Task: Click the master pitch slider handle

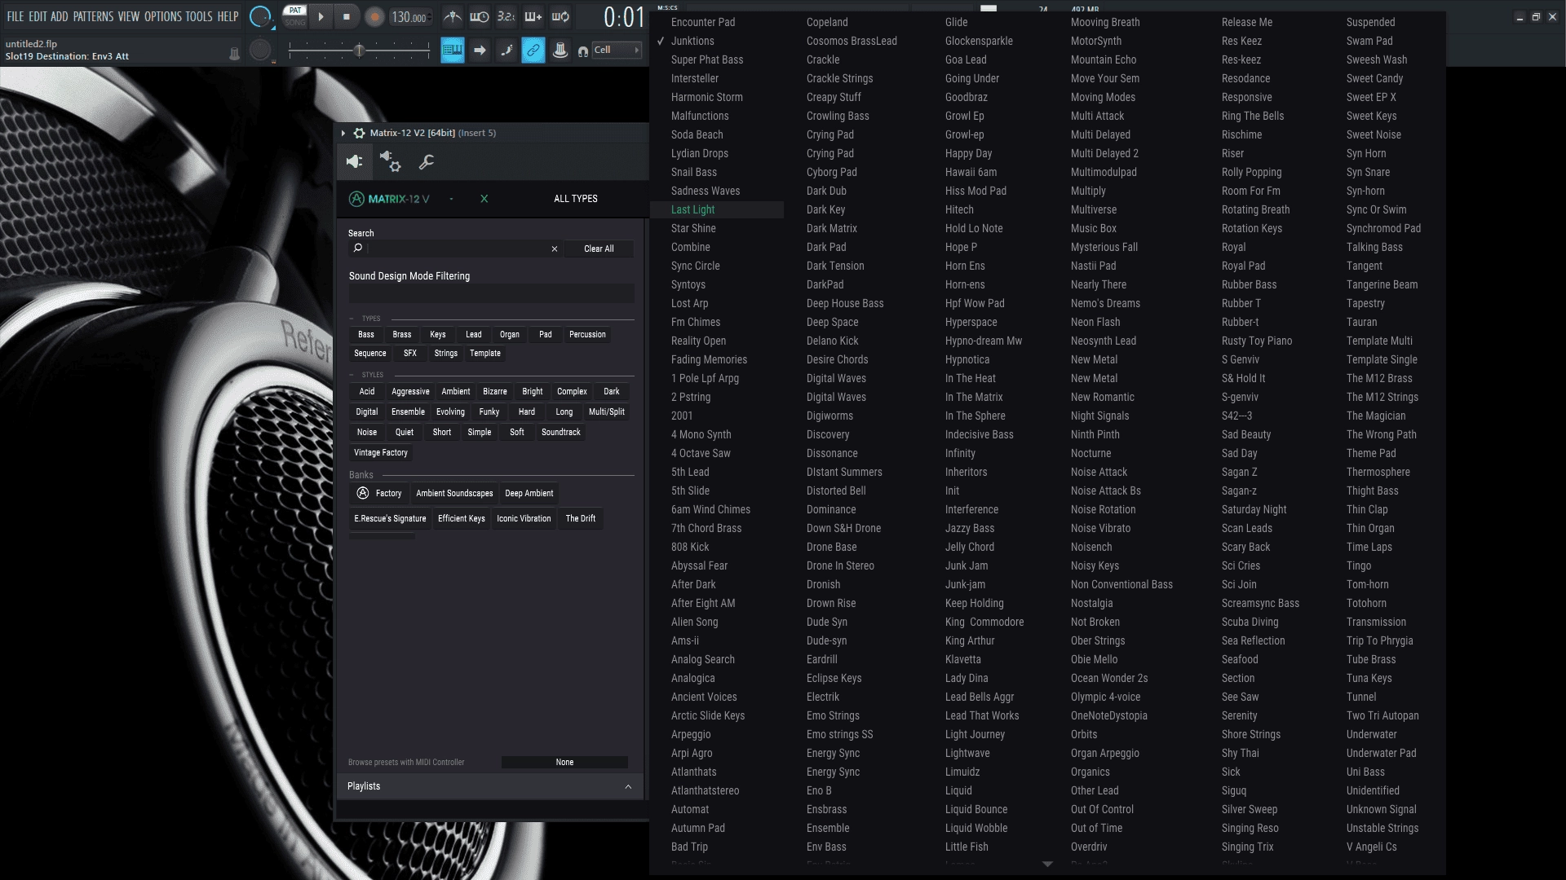Action: (x=359, y=51)
